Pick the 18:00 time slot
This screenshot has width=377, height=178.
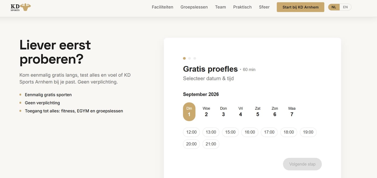[x=289, y=132]
